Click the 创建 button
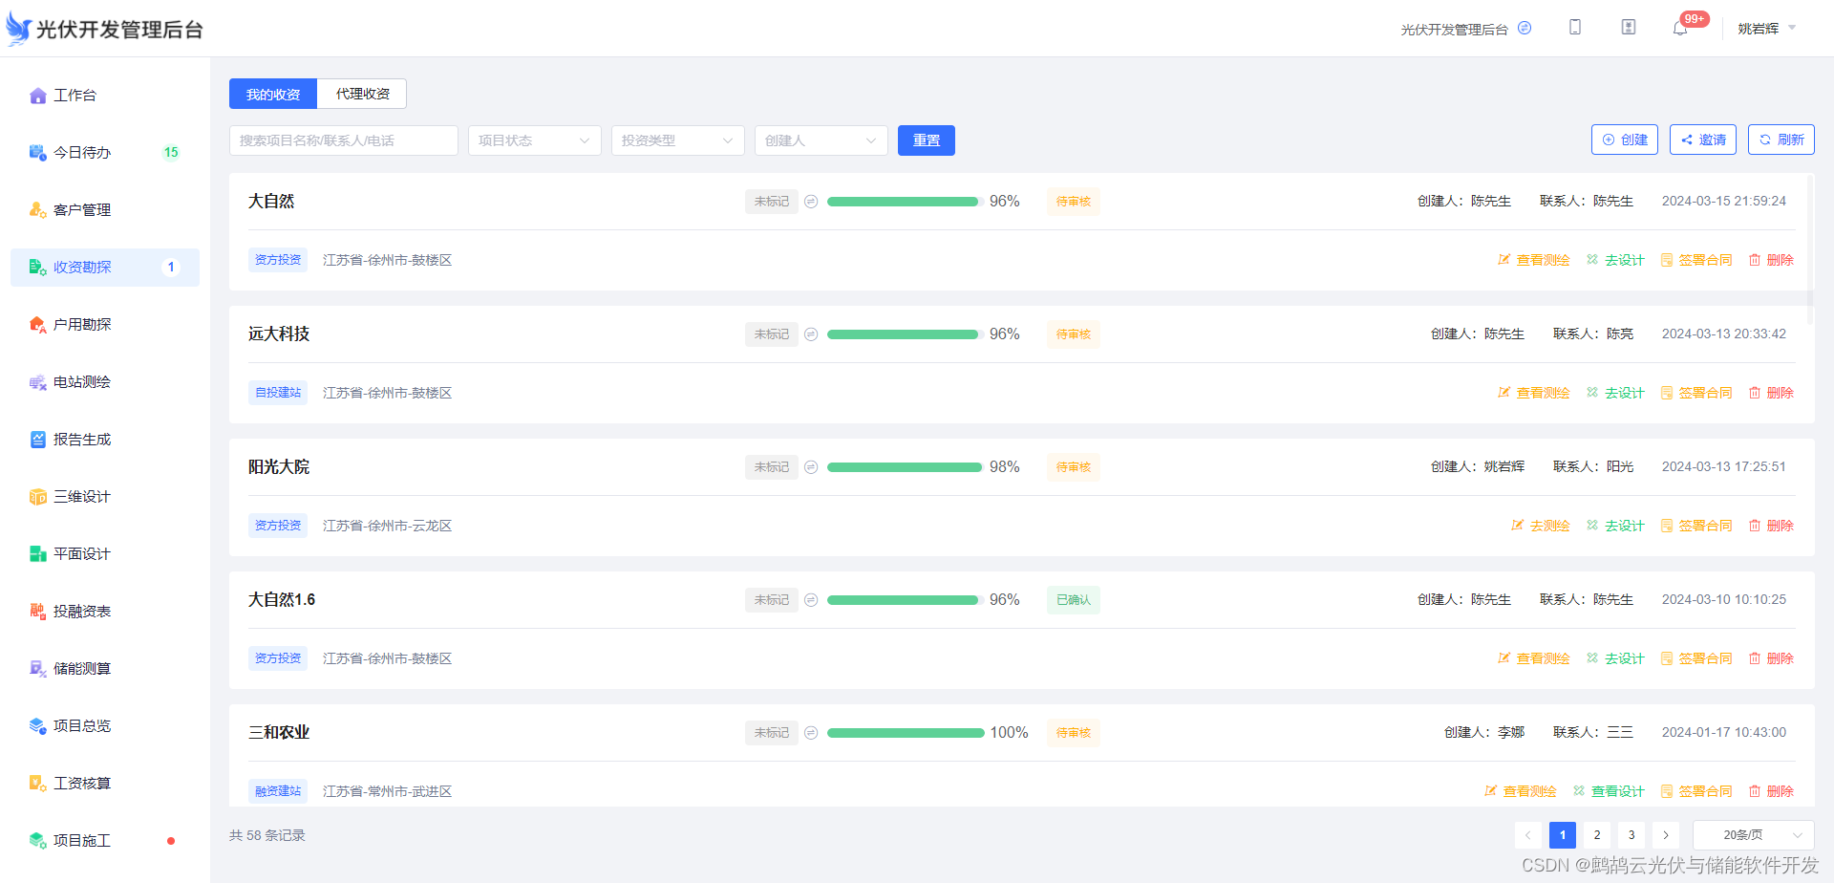 (1625, 140)
